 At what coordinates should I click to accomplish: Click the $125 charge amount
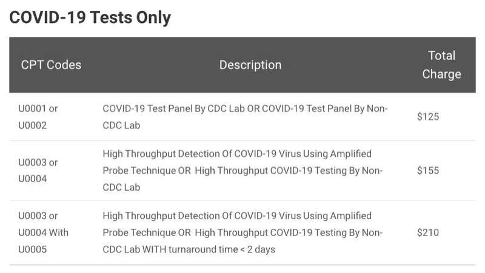pyautogui.click(x=428, y=117)
